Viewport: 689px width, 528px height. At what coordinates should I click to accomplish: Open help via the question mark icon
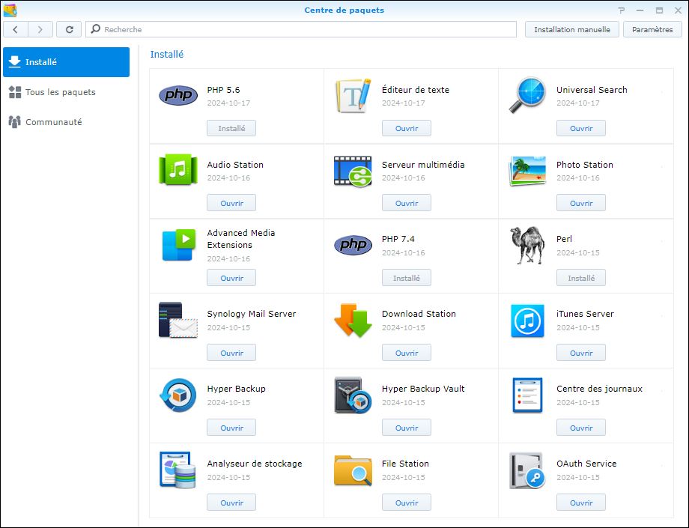point(622,10)
